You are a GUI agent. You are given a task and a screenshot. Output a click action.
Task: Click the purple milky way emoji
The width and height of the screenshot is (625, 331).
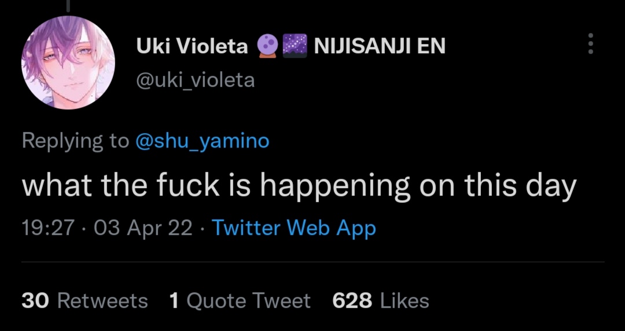click(x=294, y=46)
